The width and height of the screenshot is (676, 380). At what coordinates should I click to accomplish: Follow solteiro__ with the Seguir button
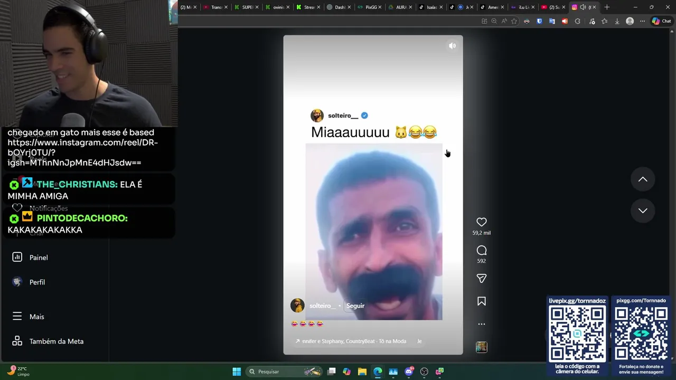pyautogui.click(x=355, y=306)
